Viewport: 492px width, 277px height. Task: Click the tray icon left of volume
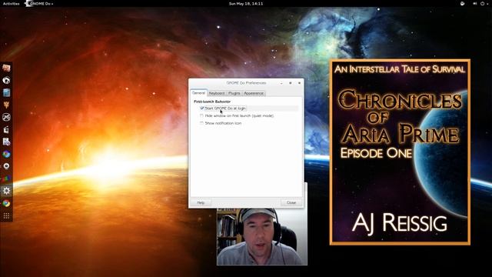point(462,3)
